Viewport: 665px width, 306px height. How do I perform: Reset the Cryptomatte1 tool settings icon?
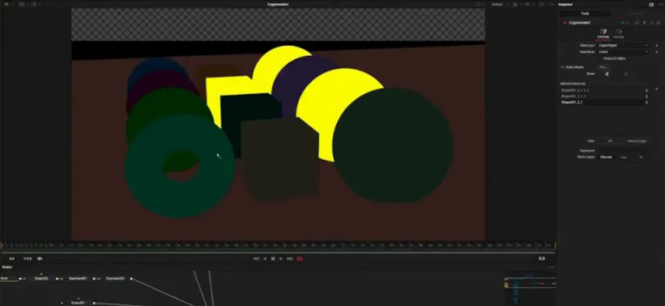point(658,22)
